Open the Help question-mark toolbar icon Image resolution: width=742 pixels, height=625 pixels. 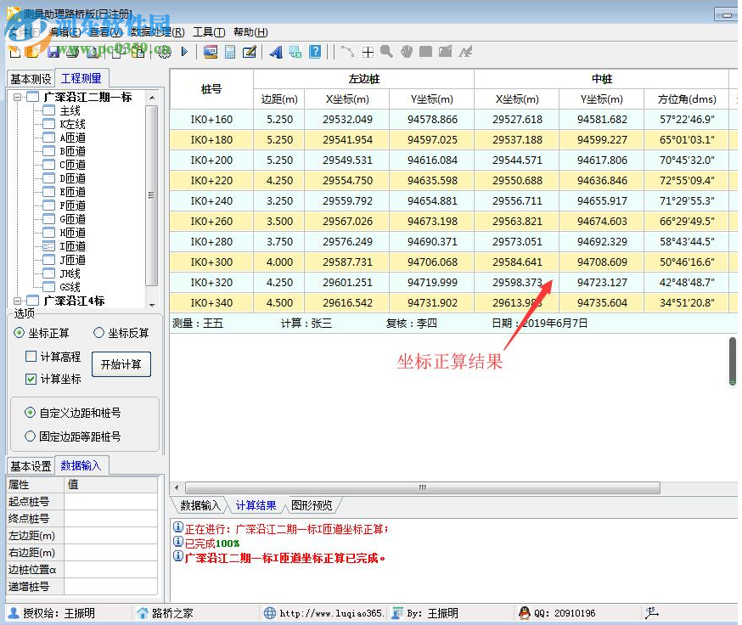[314, 52]
